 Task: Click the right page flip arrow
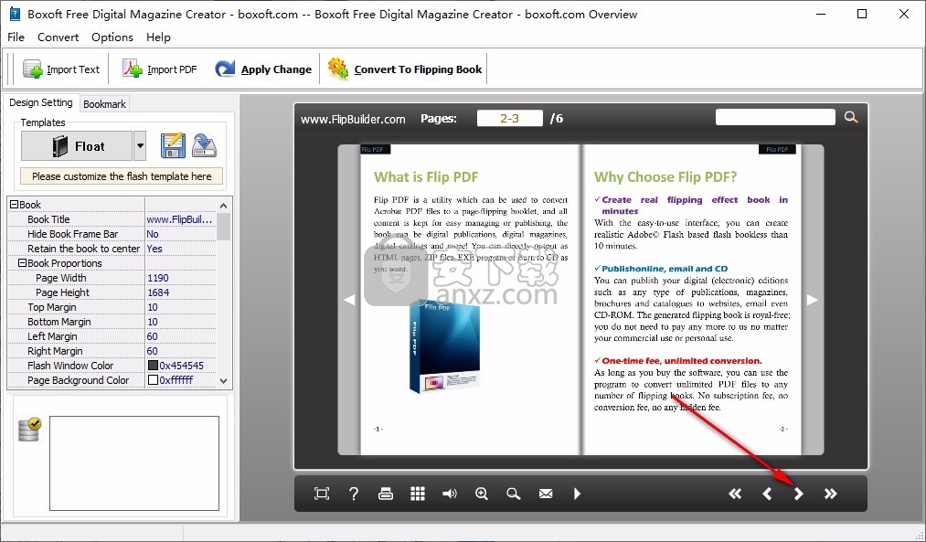coord(813,300)
